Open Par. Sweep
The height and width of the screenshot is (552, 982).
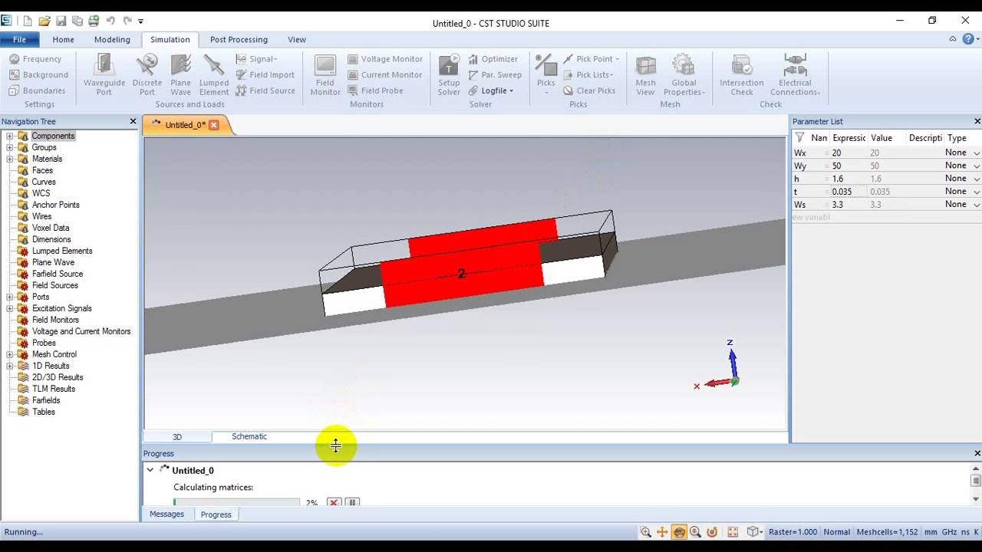point(495,75)
